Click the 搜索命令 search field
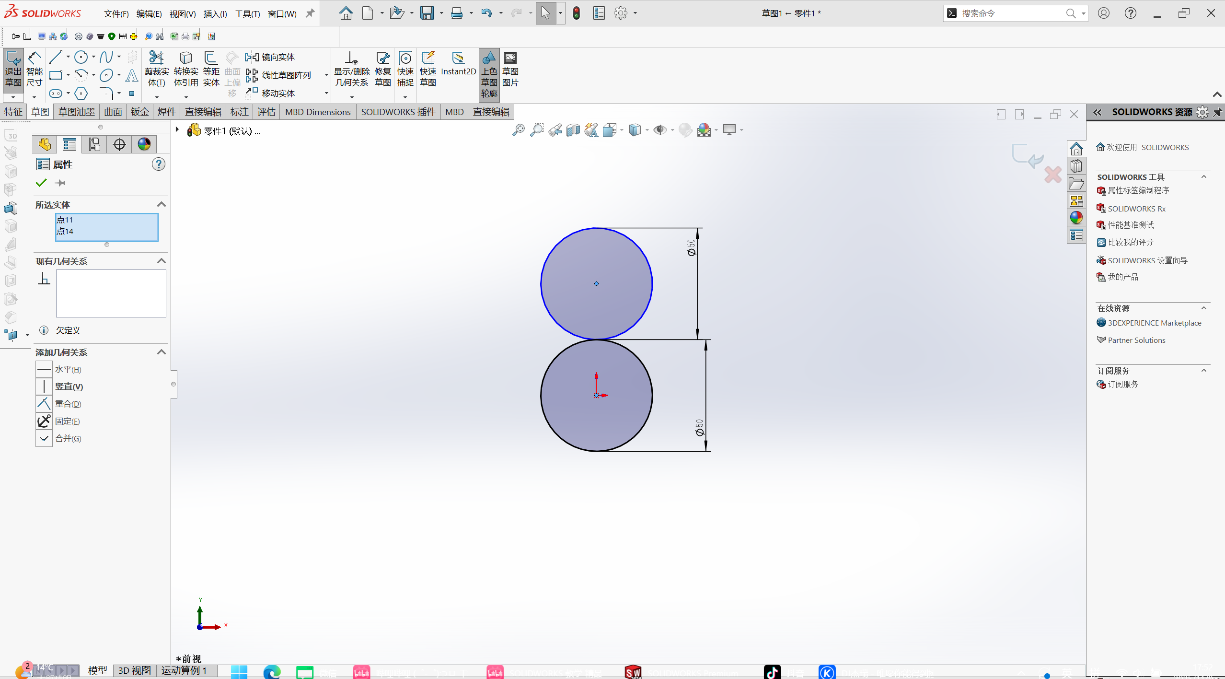Image resolution: width=1225 pixels, height=679 pixels. tap(1011, 13)
